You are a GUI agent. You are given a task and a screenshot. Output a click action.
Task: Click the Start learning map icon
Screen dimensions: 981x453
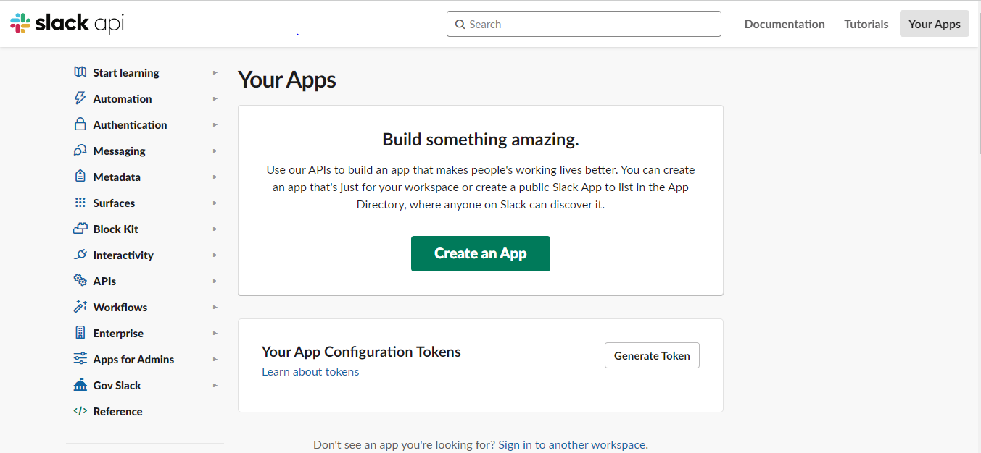[80, 72]
